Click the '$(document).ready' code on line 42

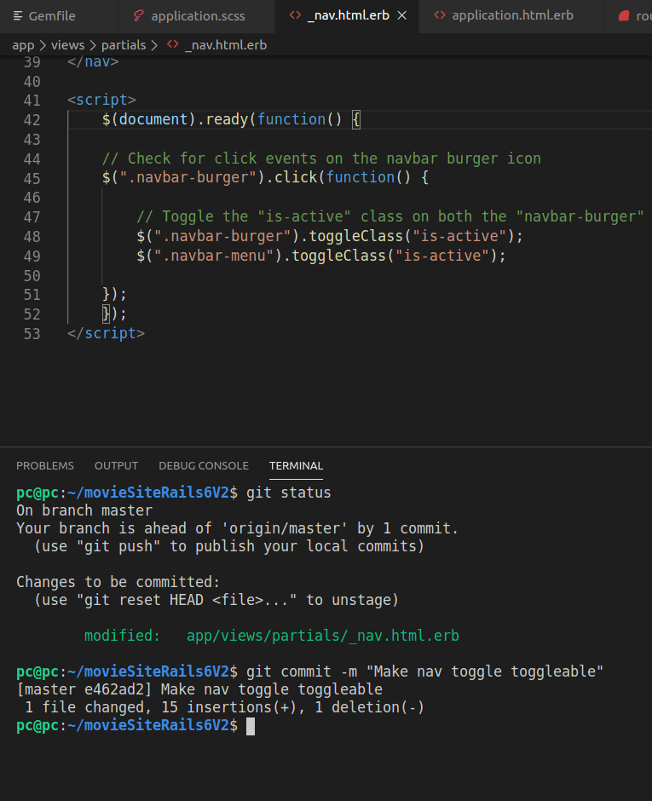click(x=231, y=119)
